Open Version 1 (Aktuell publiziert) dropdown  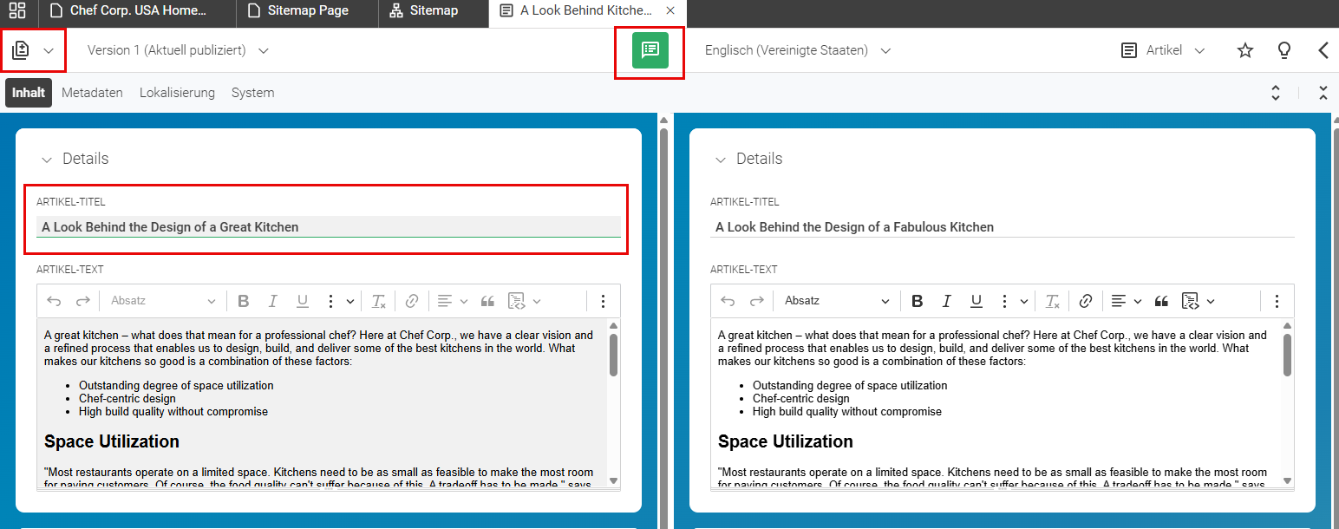pos(178,50)
